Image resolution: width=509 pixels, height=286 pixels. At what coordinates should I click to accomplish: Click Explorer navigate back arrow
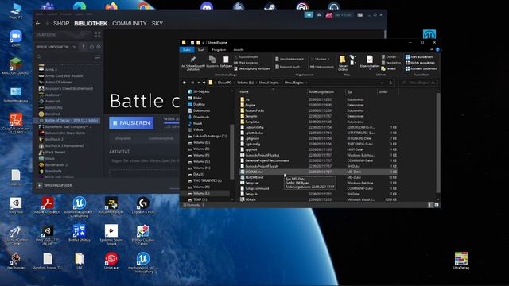tap(185, 83)
